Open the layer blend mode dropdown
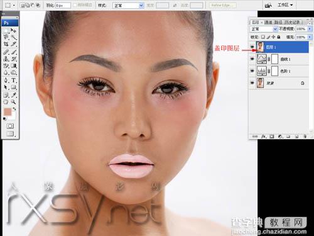This screenshot has height=236, width=314. coord(264,29)
